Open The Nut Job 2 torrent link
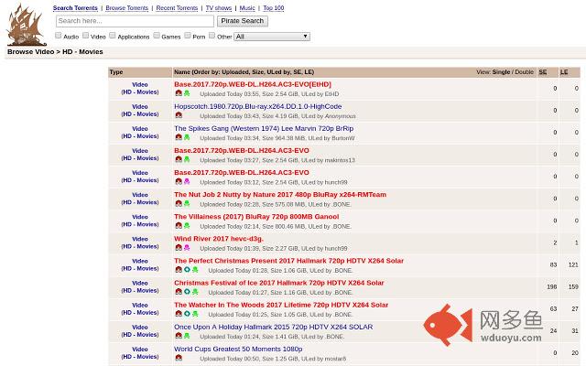 pos(280,195)
